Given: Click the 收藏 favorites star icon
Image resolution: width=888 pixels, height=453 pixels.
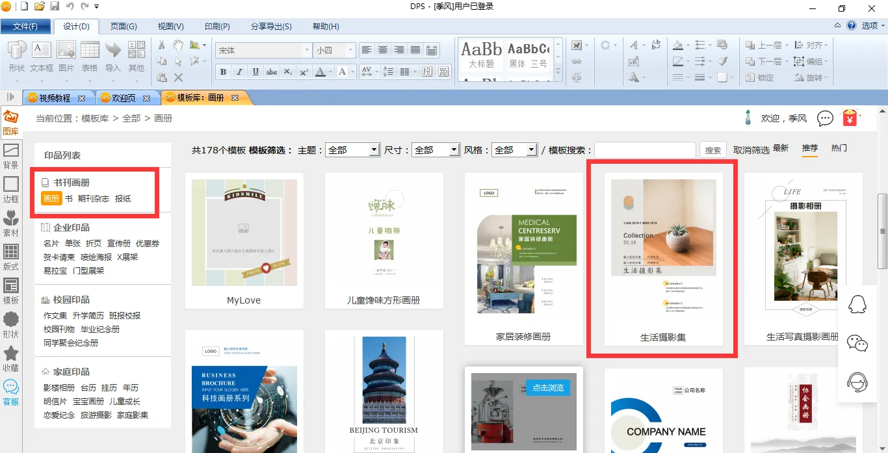Looking at the screenshot, I should coord(11,359).
